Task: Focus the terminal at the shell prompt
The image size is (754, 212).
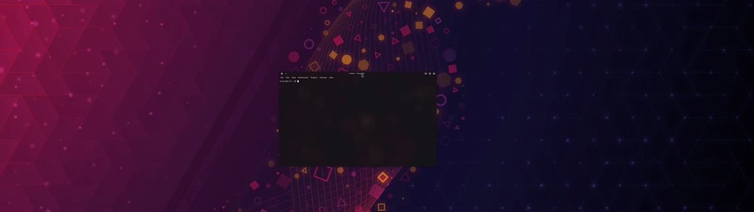Action: point(289,81)
